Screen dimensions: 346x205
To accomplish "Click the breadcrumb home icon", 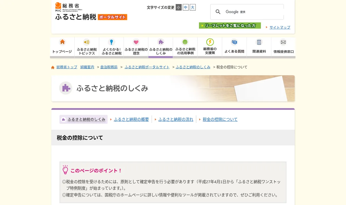I will [53, 67].
